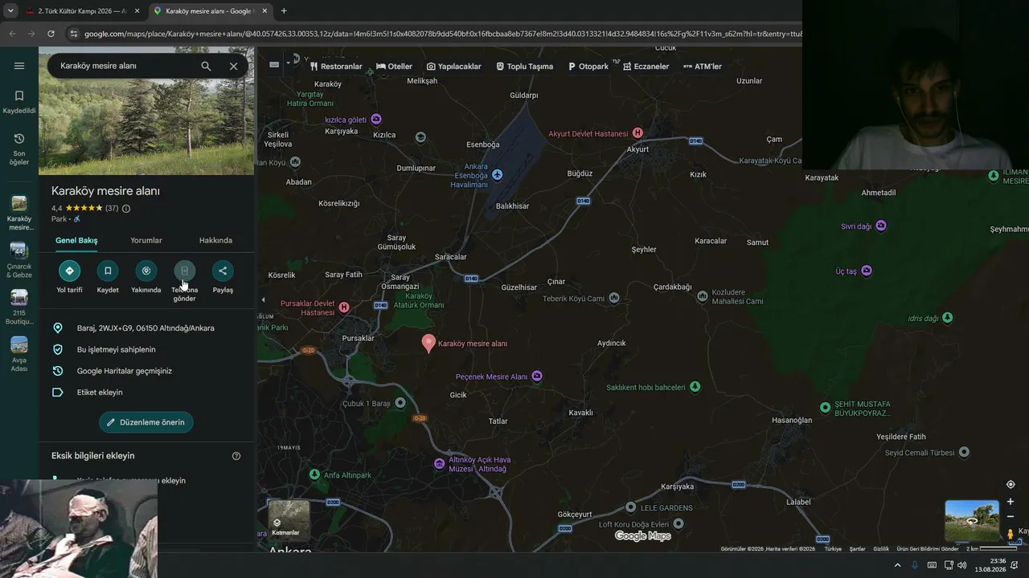Select the Karaköy mesire alanı browser tab
1029x578 pixels.
click(x=211, y=11)
